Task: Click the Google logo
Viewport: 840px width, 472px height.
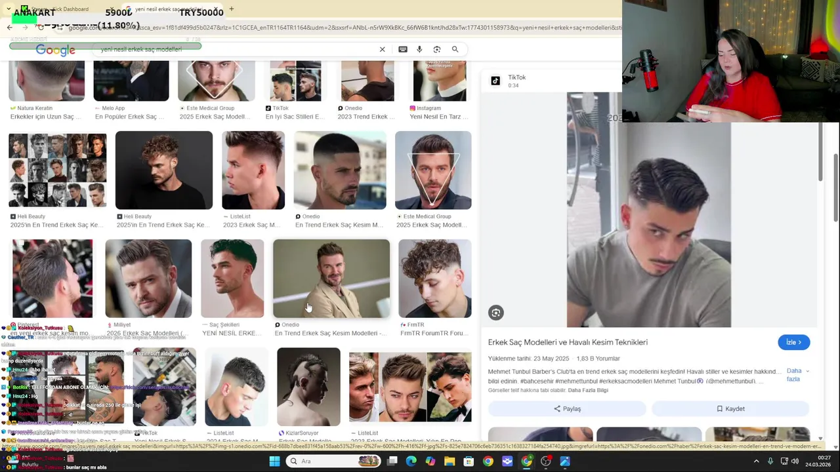Action: point(55,50)
